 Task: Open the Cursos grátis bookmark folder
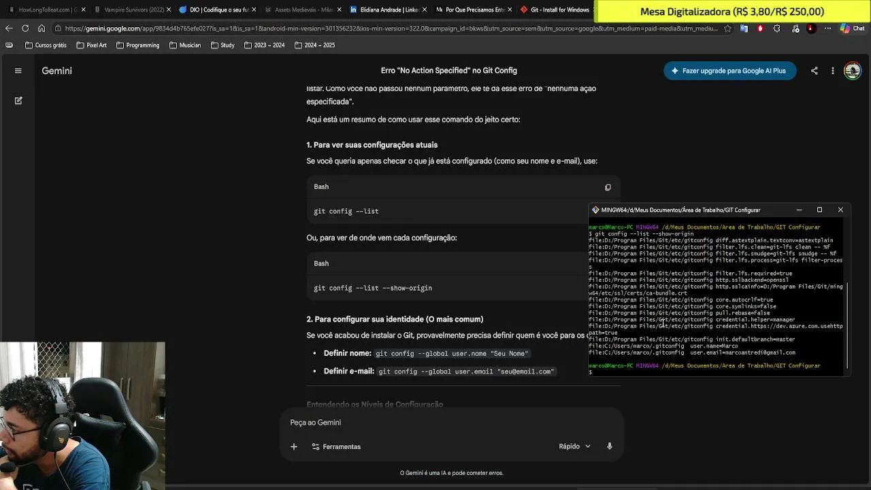(46, 45)
